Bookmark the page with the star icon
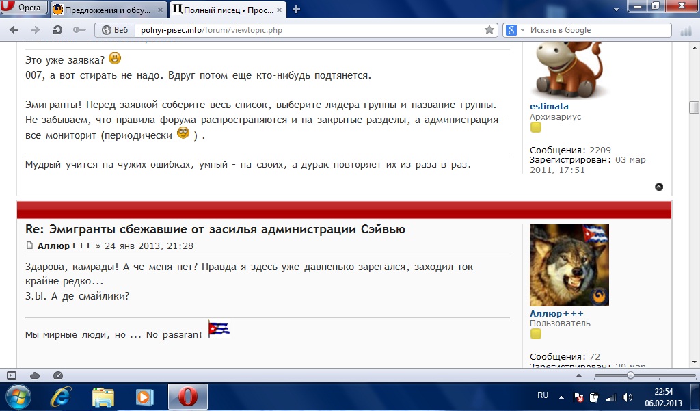Image resolution: width=700 pixels, height=411 pixels. point(489,30)
